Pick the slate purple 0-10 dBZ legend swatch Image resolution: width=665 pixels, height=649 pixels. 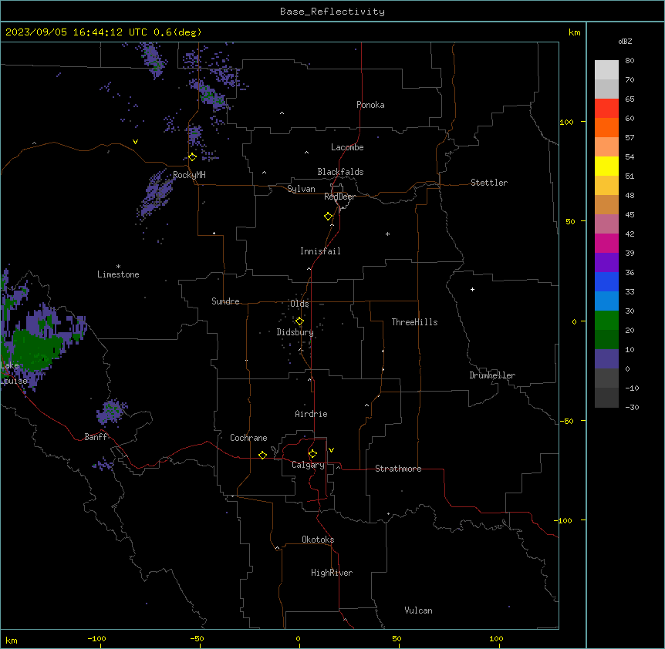pos(606,359)
